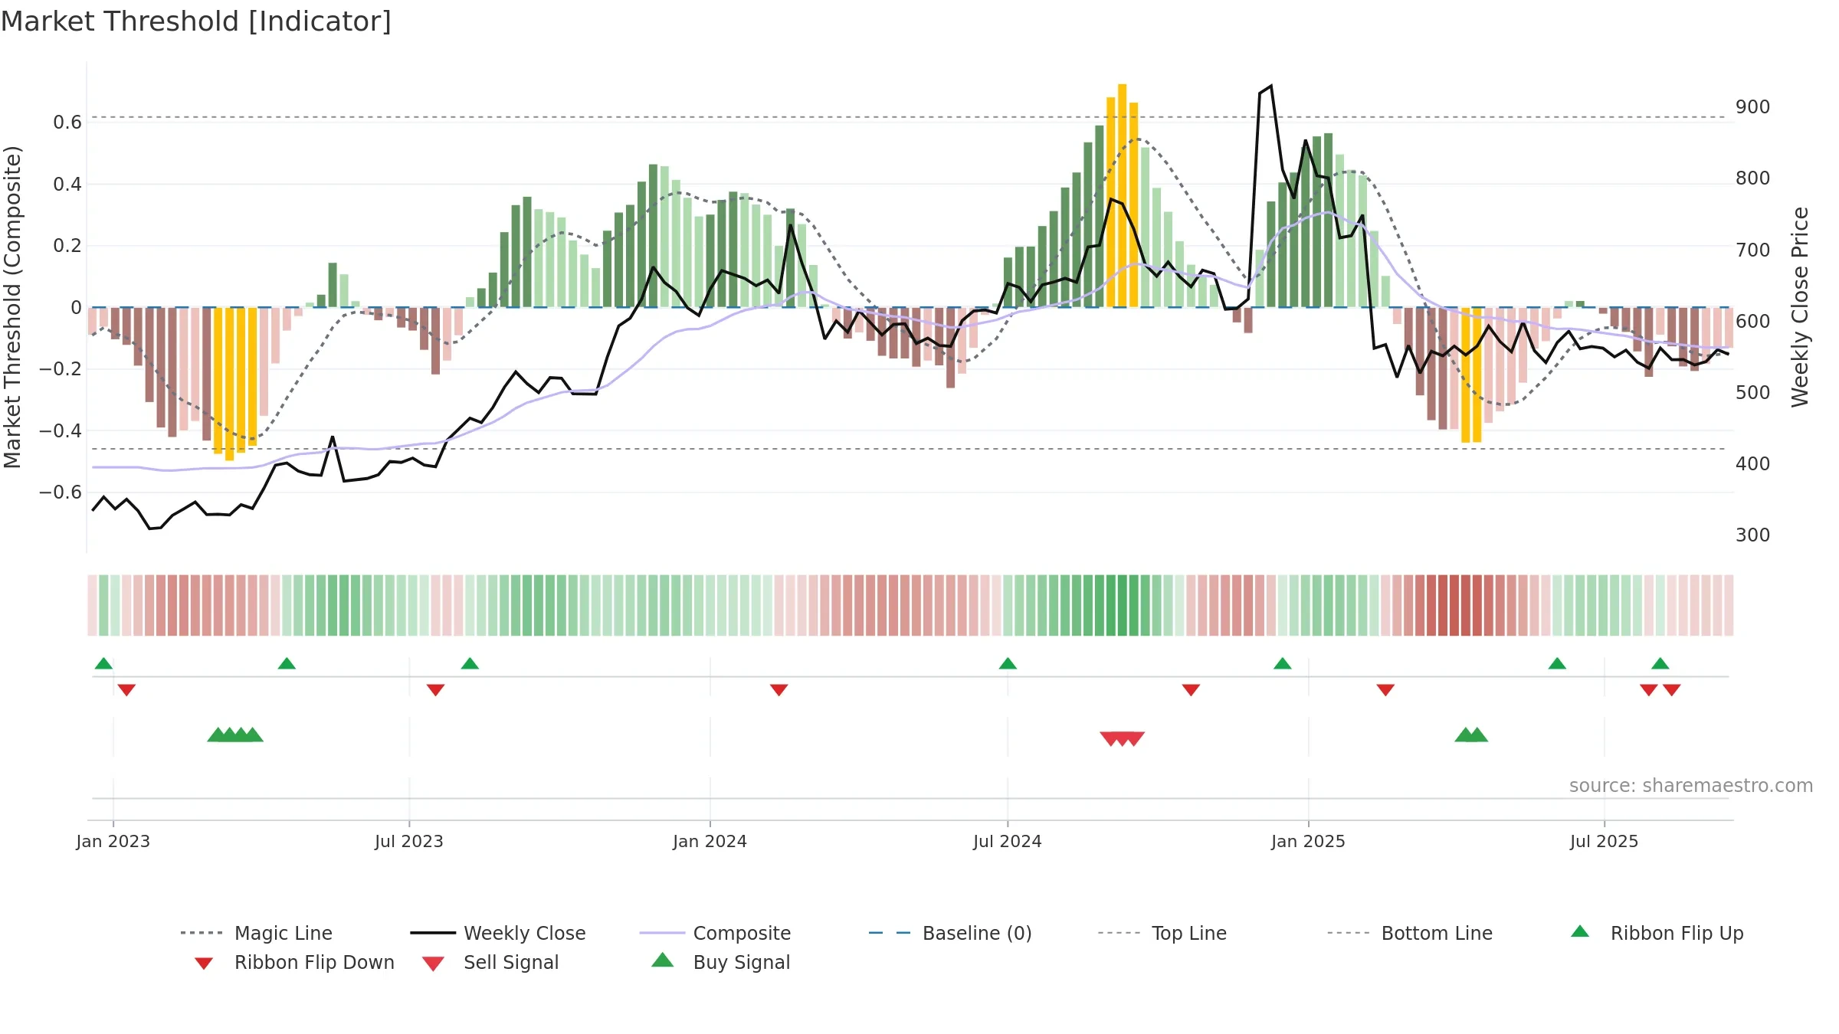Hide the Weekly Close series via legend
Image resolution: width=1839 pixels, height=1034 pixels.
coord(498,933)
